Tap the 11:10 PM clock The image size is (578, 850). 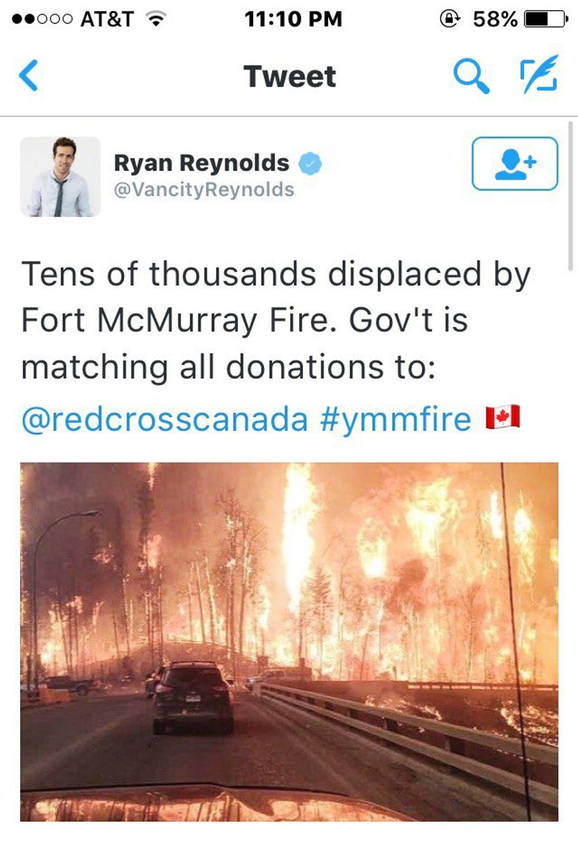(293, 19)
